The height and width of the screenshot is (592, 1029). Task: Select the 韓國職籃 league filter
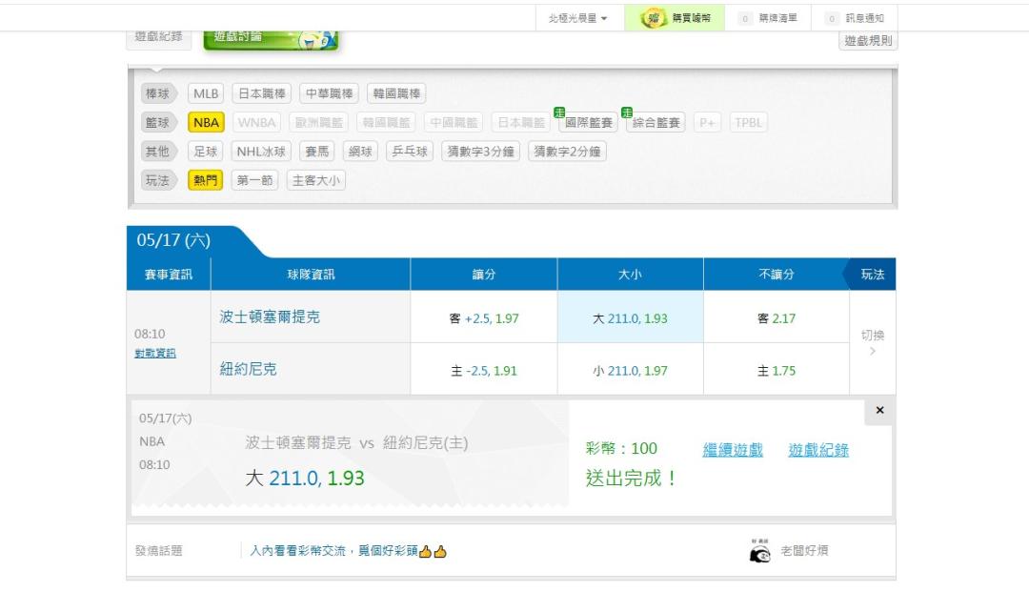click(x=387, y=123)
